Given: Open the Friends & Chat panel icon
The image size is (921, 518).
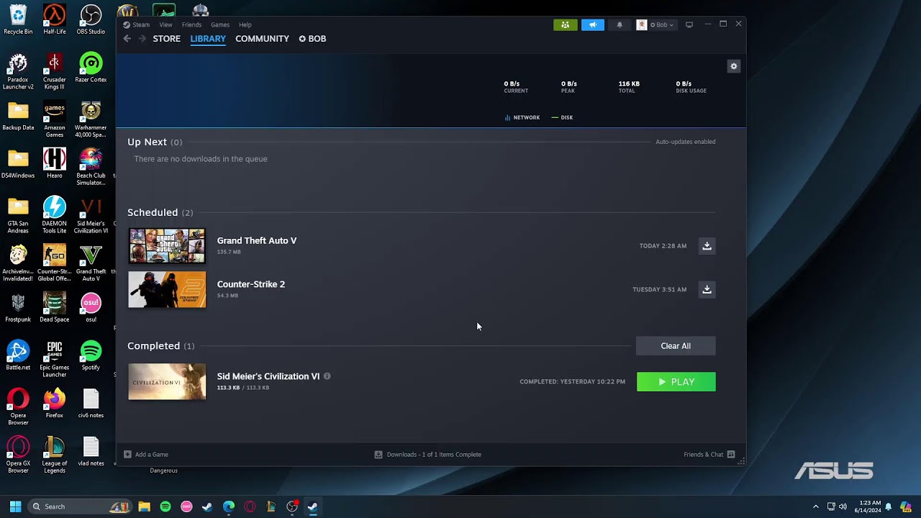Looking at the screenshot, I should tap(731, 455).
